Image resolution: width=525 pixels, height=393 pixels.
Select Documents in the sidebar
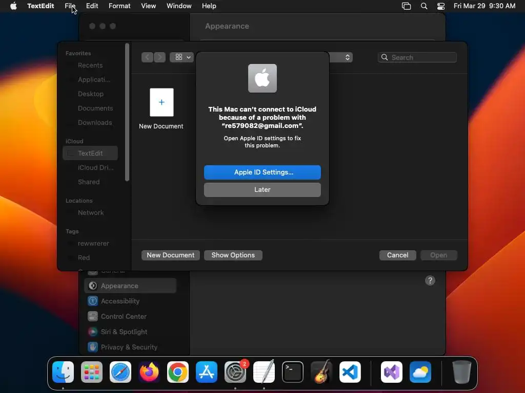[x=90, y=108]
